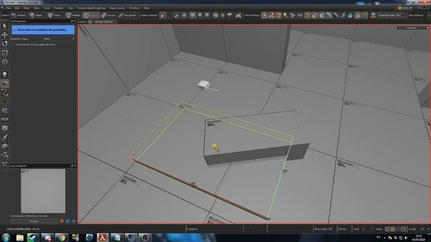Open the Tools dropdown at top right

click(x=405, y=8)
